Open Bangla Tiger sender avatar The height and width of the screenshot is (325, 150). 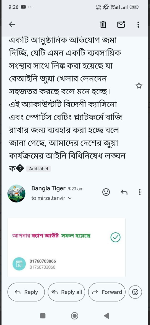pyautogui.click(x=16, y=193)
